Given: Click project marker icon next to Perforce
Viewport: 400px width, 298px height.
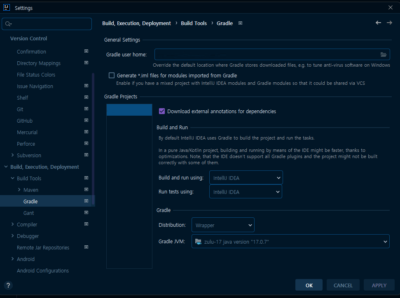Looking at the screenshot, I should (86, 144).
